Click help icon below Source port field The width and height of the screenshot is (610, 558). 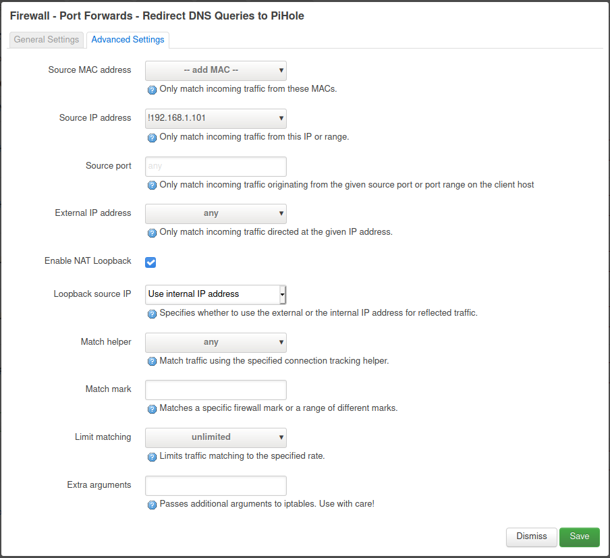[x=152, y=186]
